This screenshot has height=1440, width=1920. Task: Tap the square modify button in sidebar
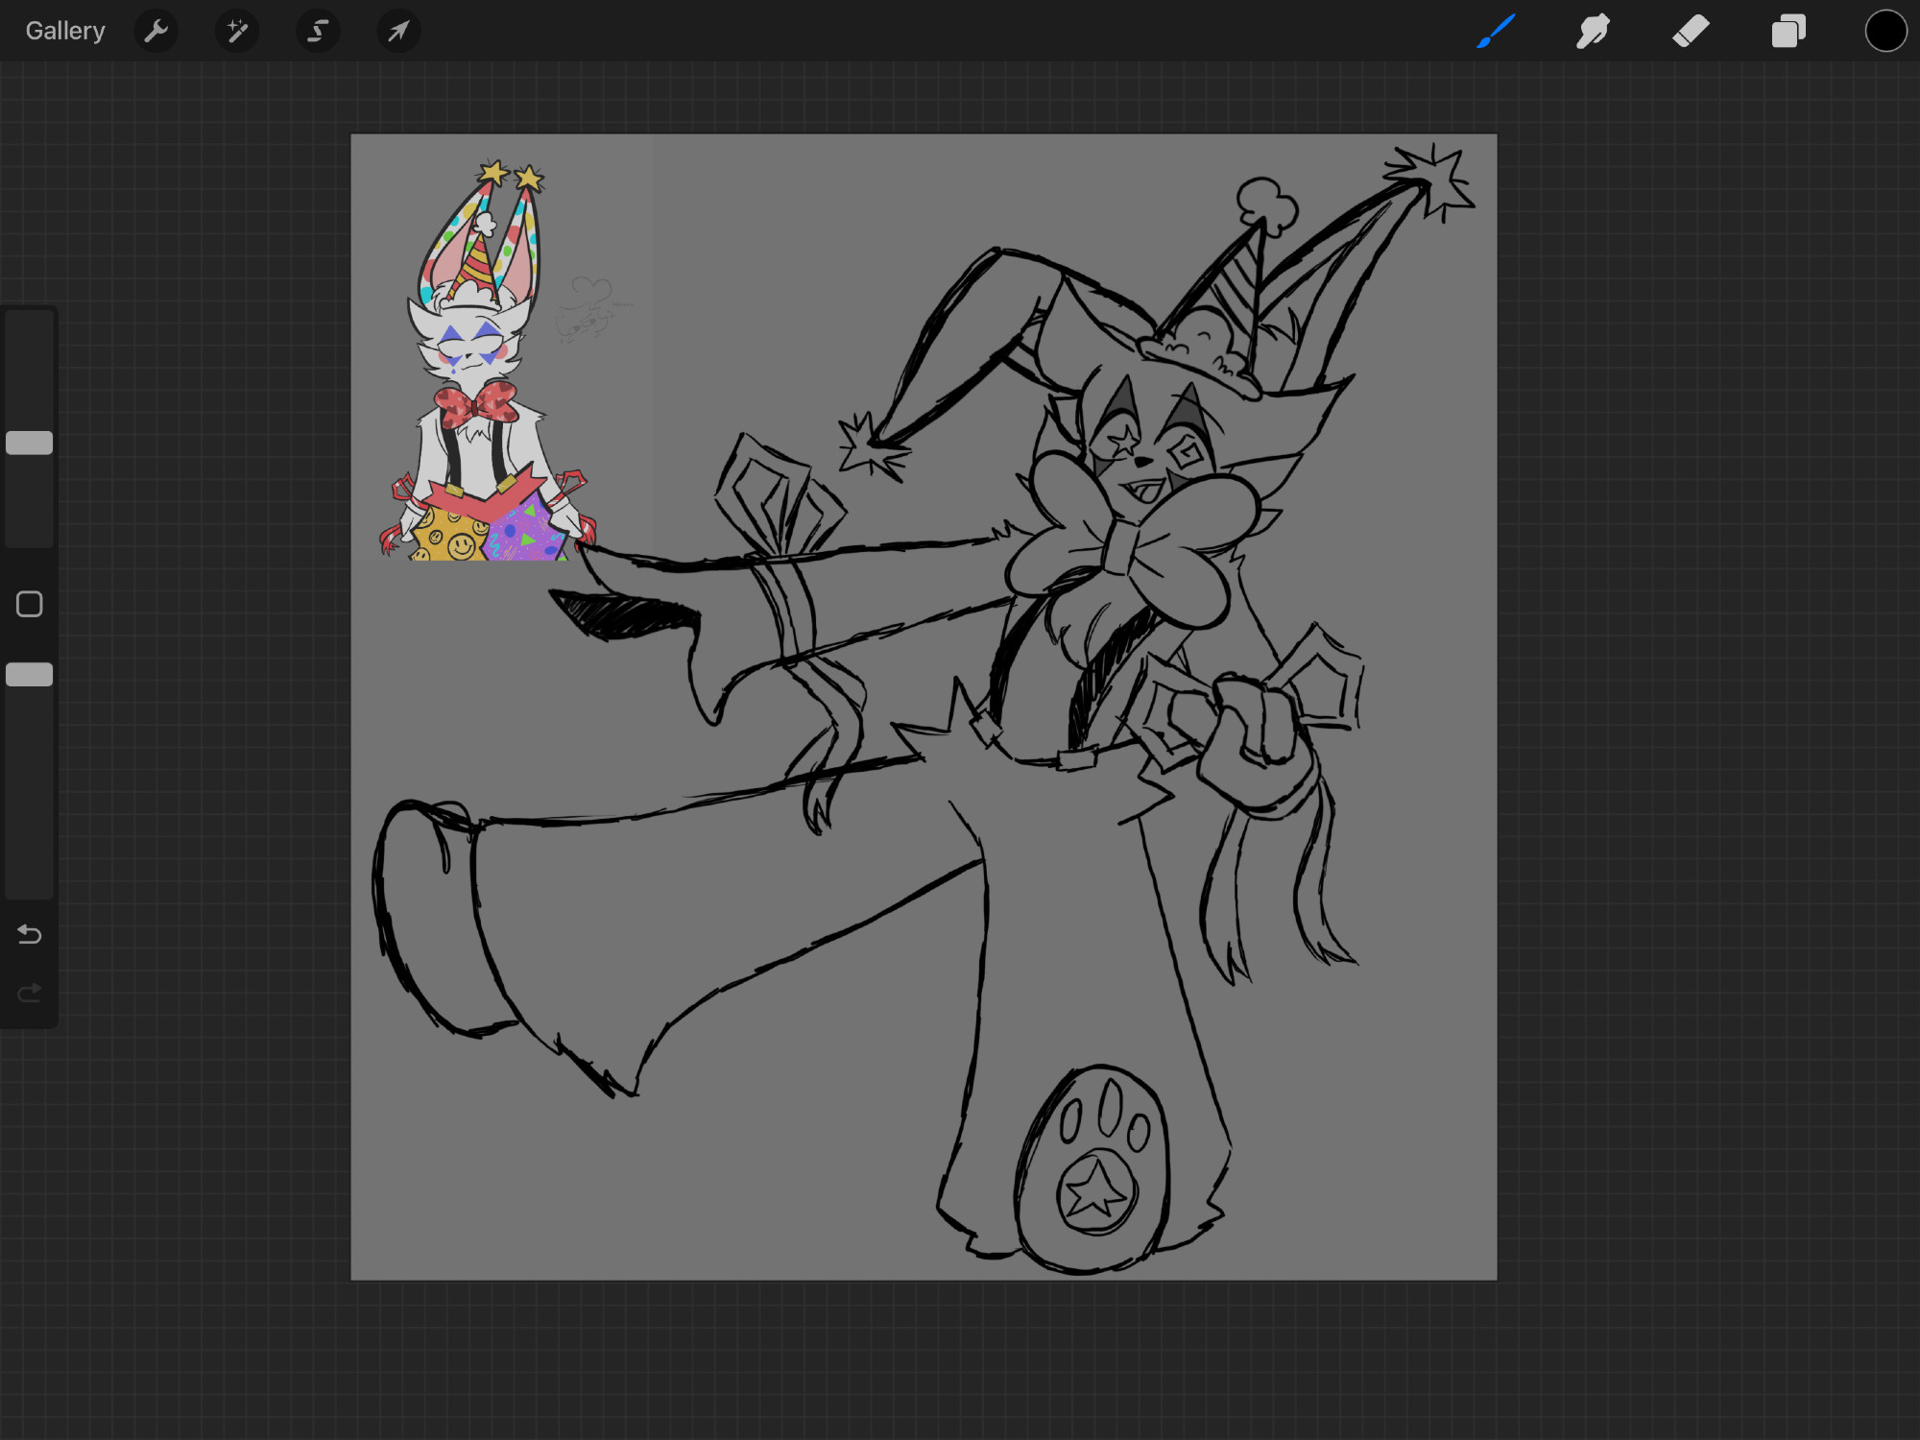[x=30, y=604]
